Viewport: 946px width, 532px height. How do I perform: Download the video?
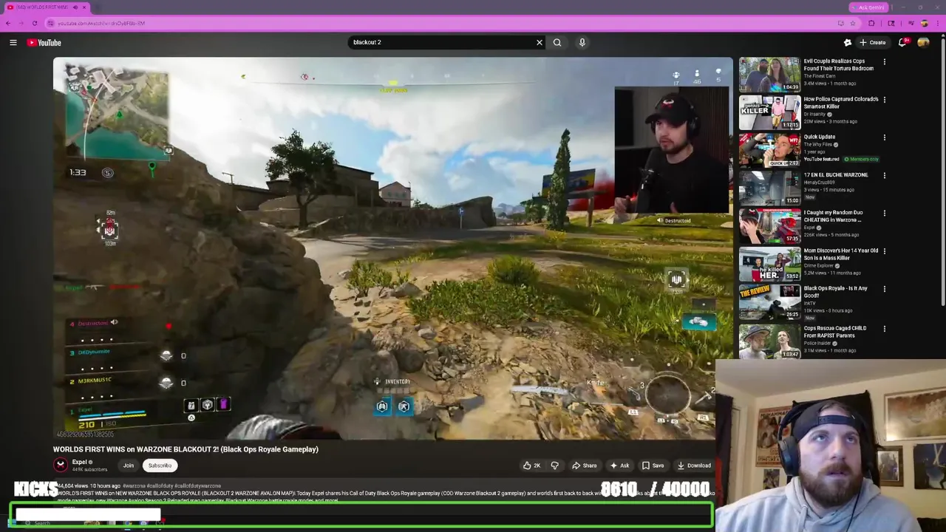point(694,465)
